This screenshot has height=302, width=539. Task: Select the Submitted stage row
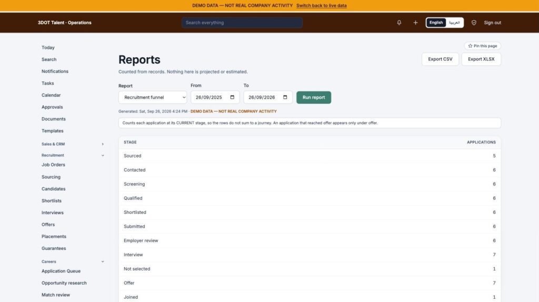coord(310,226)
